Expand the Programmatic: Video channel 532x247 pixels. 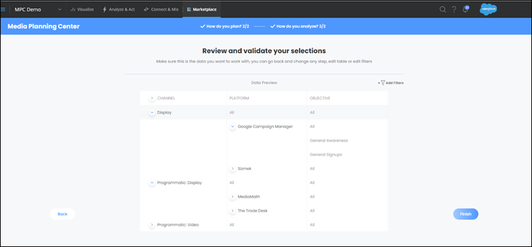tap(152, 225)
